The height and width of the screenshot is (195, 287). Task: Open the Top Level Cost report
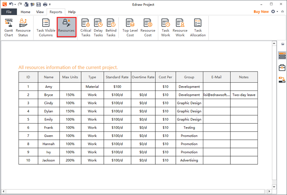(x=130, y=27)
